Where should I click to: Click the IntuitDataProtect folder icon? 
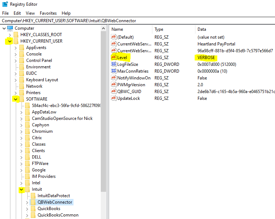33,196
